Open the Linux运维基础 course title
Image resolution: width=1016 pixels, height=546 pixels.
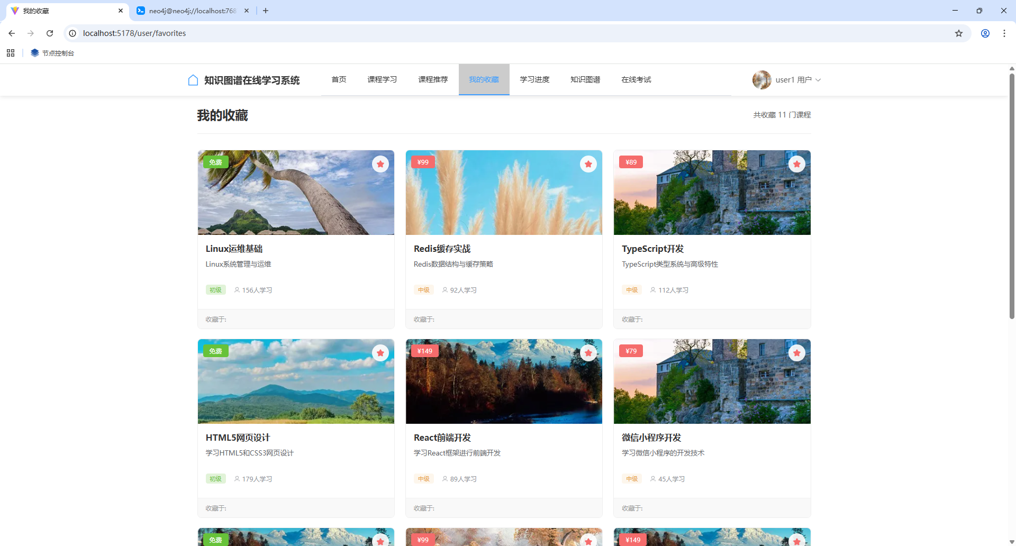tap(234, 249)
